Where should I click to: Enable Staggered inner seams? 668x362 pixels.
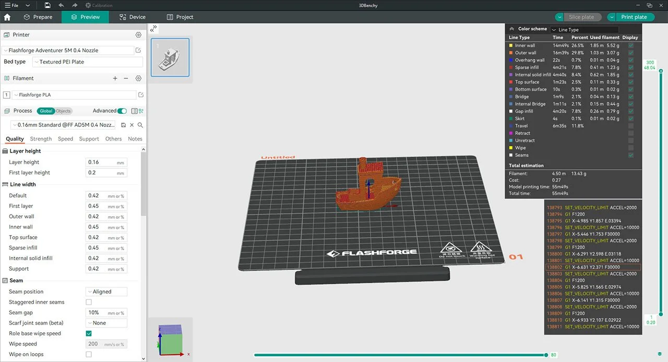[x=89, y=302]
